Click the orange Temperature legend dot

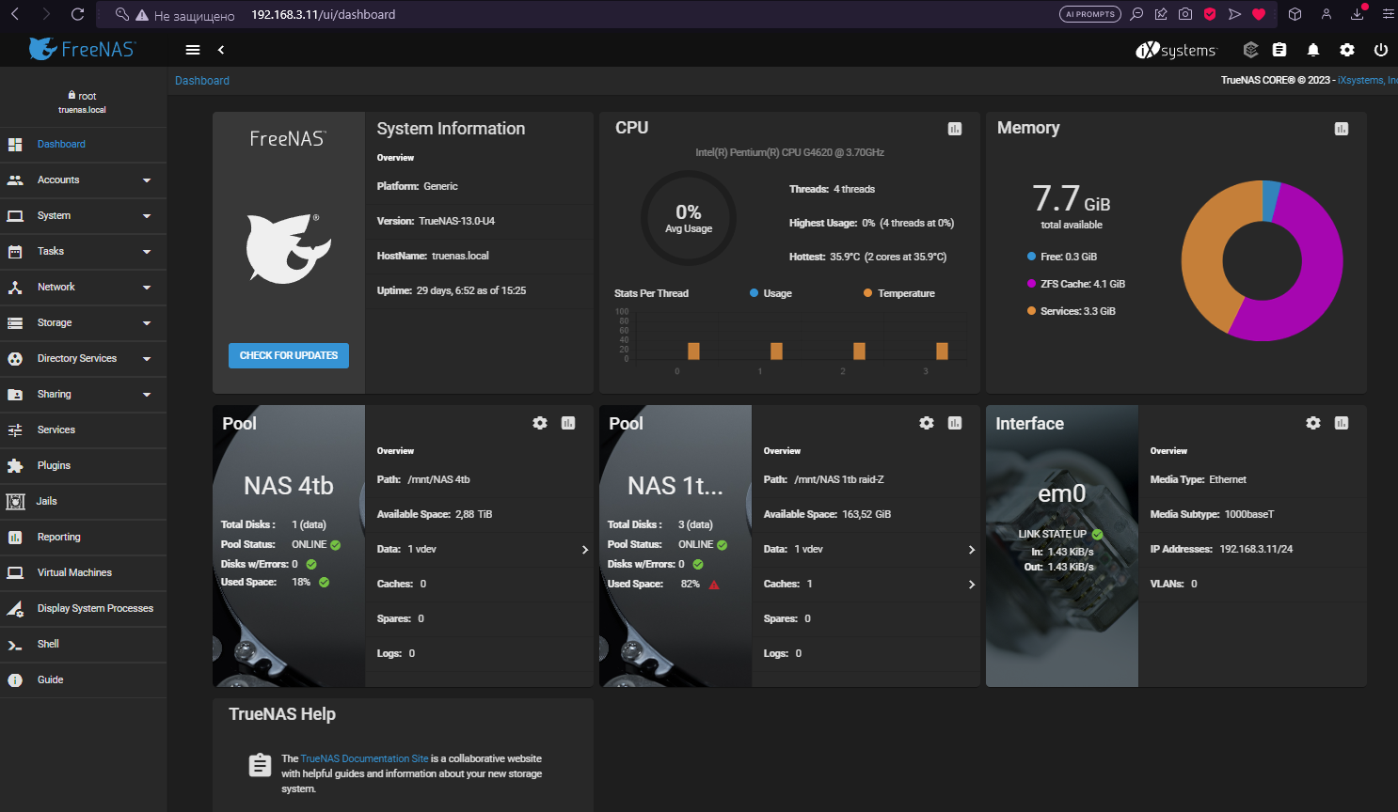tap(867, 293)
